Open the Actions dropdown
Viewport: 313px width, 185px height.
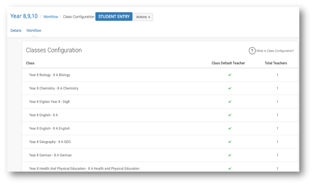(143, 17)
